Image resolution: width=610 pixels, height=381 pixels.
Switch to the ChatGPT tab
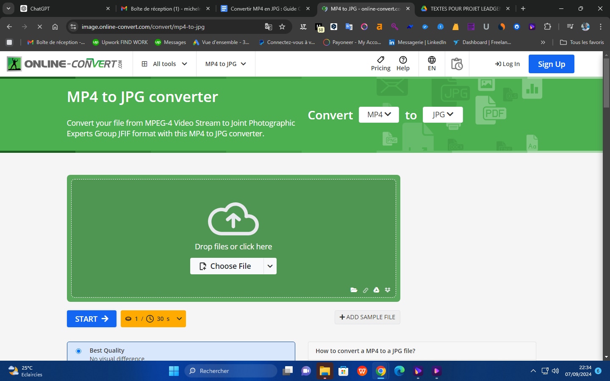tap(66, 8)
